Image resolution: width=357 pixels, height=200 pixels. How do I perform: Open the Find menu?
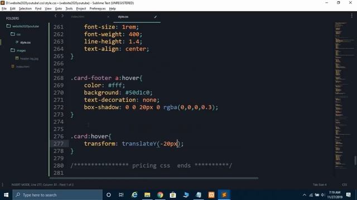(x=38, y=9)
